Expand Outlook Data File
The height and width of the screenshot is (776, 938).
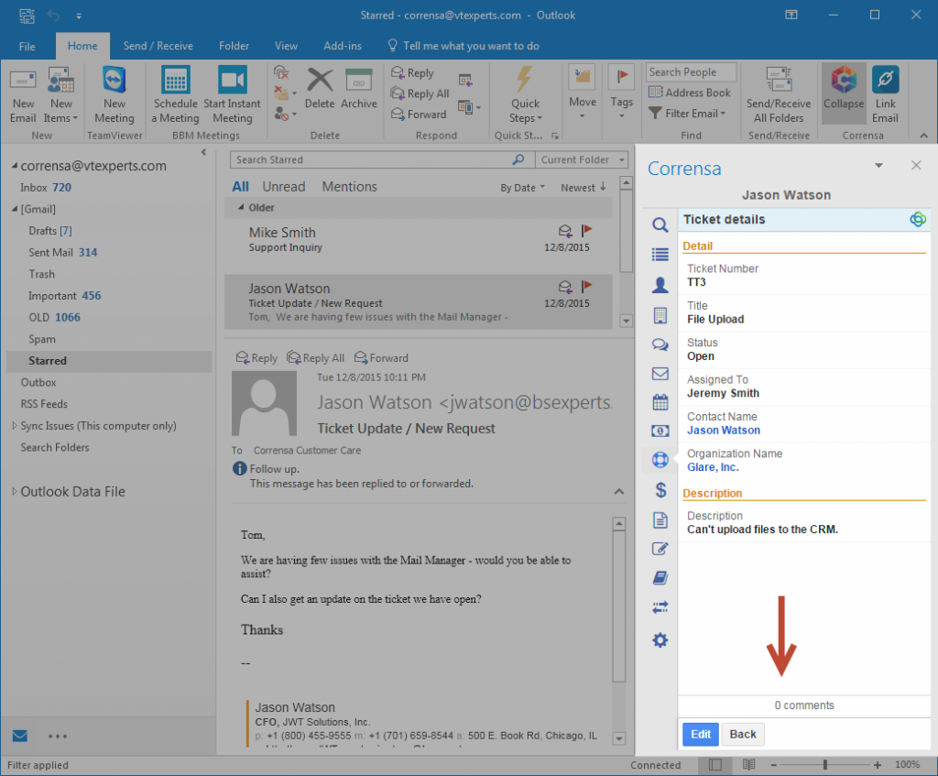(x=15, y=491)
